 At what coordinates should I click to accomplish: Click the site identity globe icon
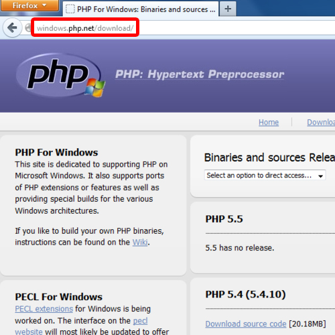[28, 28]
